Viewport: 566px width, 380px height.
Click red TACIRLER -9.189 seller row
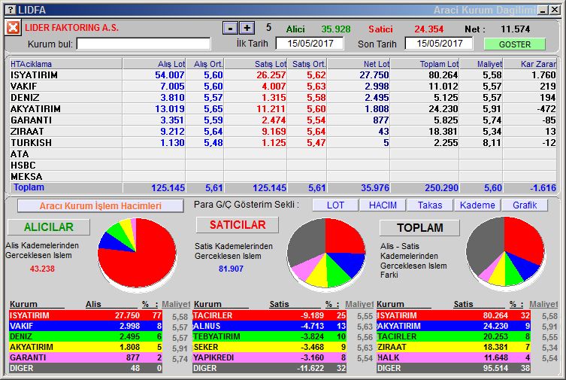(x=270, y=315)
